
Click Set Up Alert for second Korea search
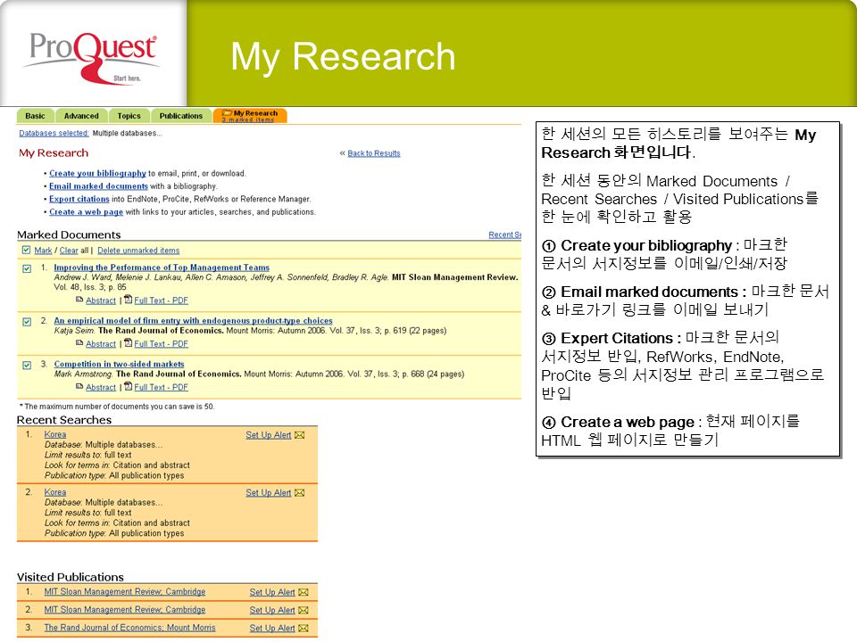click(269, 493)
